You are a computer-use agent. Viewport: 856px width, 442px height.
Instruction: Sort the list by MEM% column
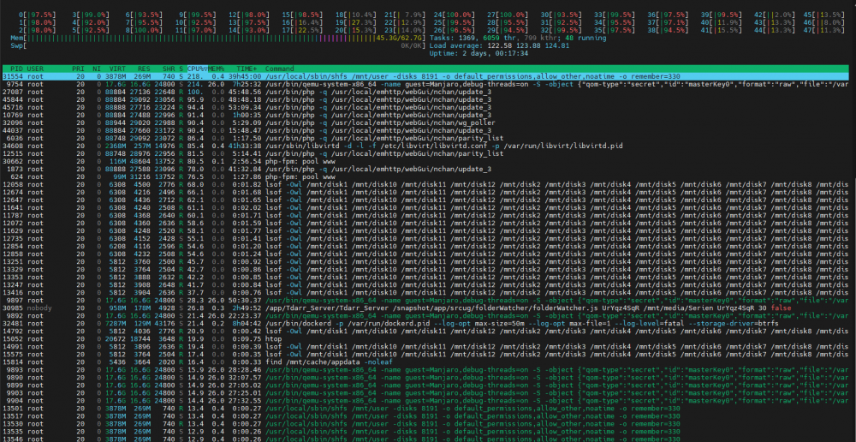click(217, 69)
